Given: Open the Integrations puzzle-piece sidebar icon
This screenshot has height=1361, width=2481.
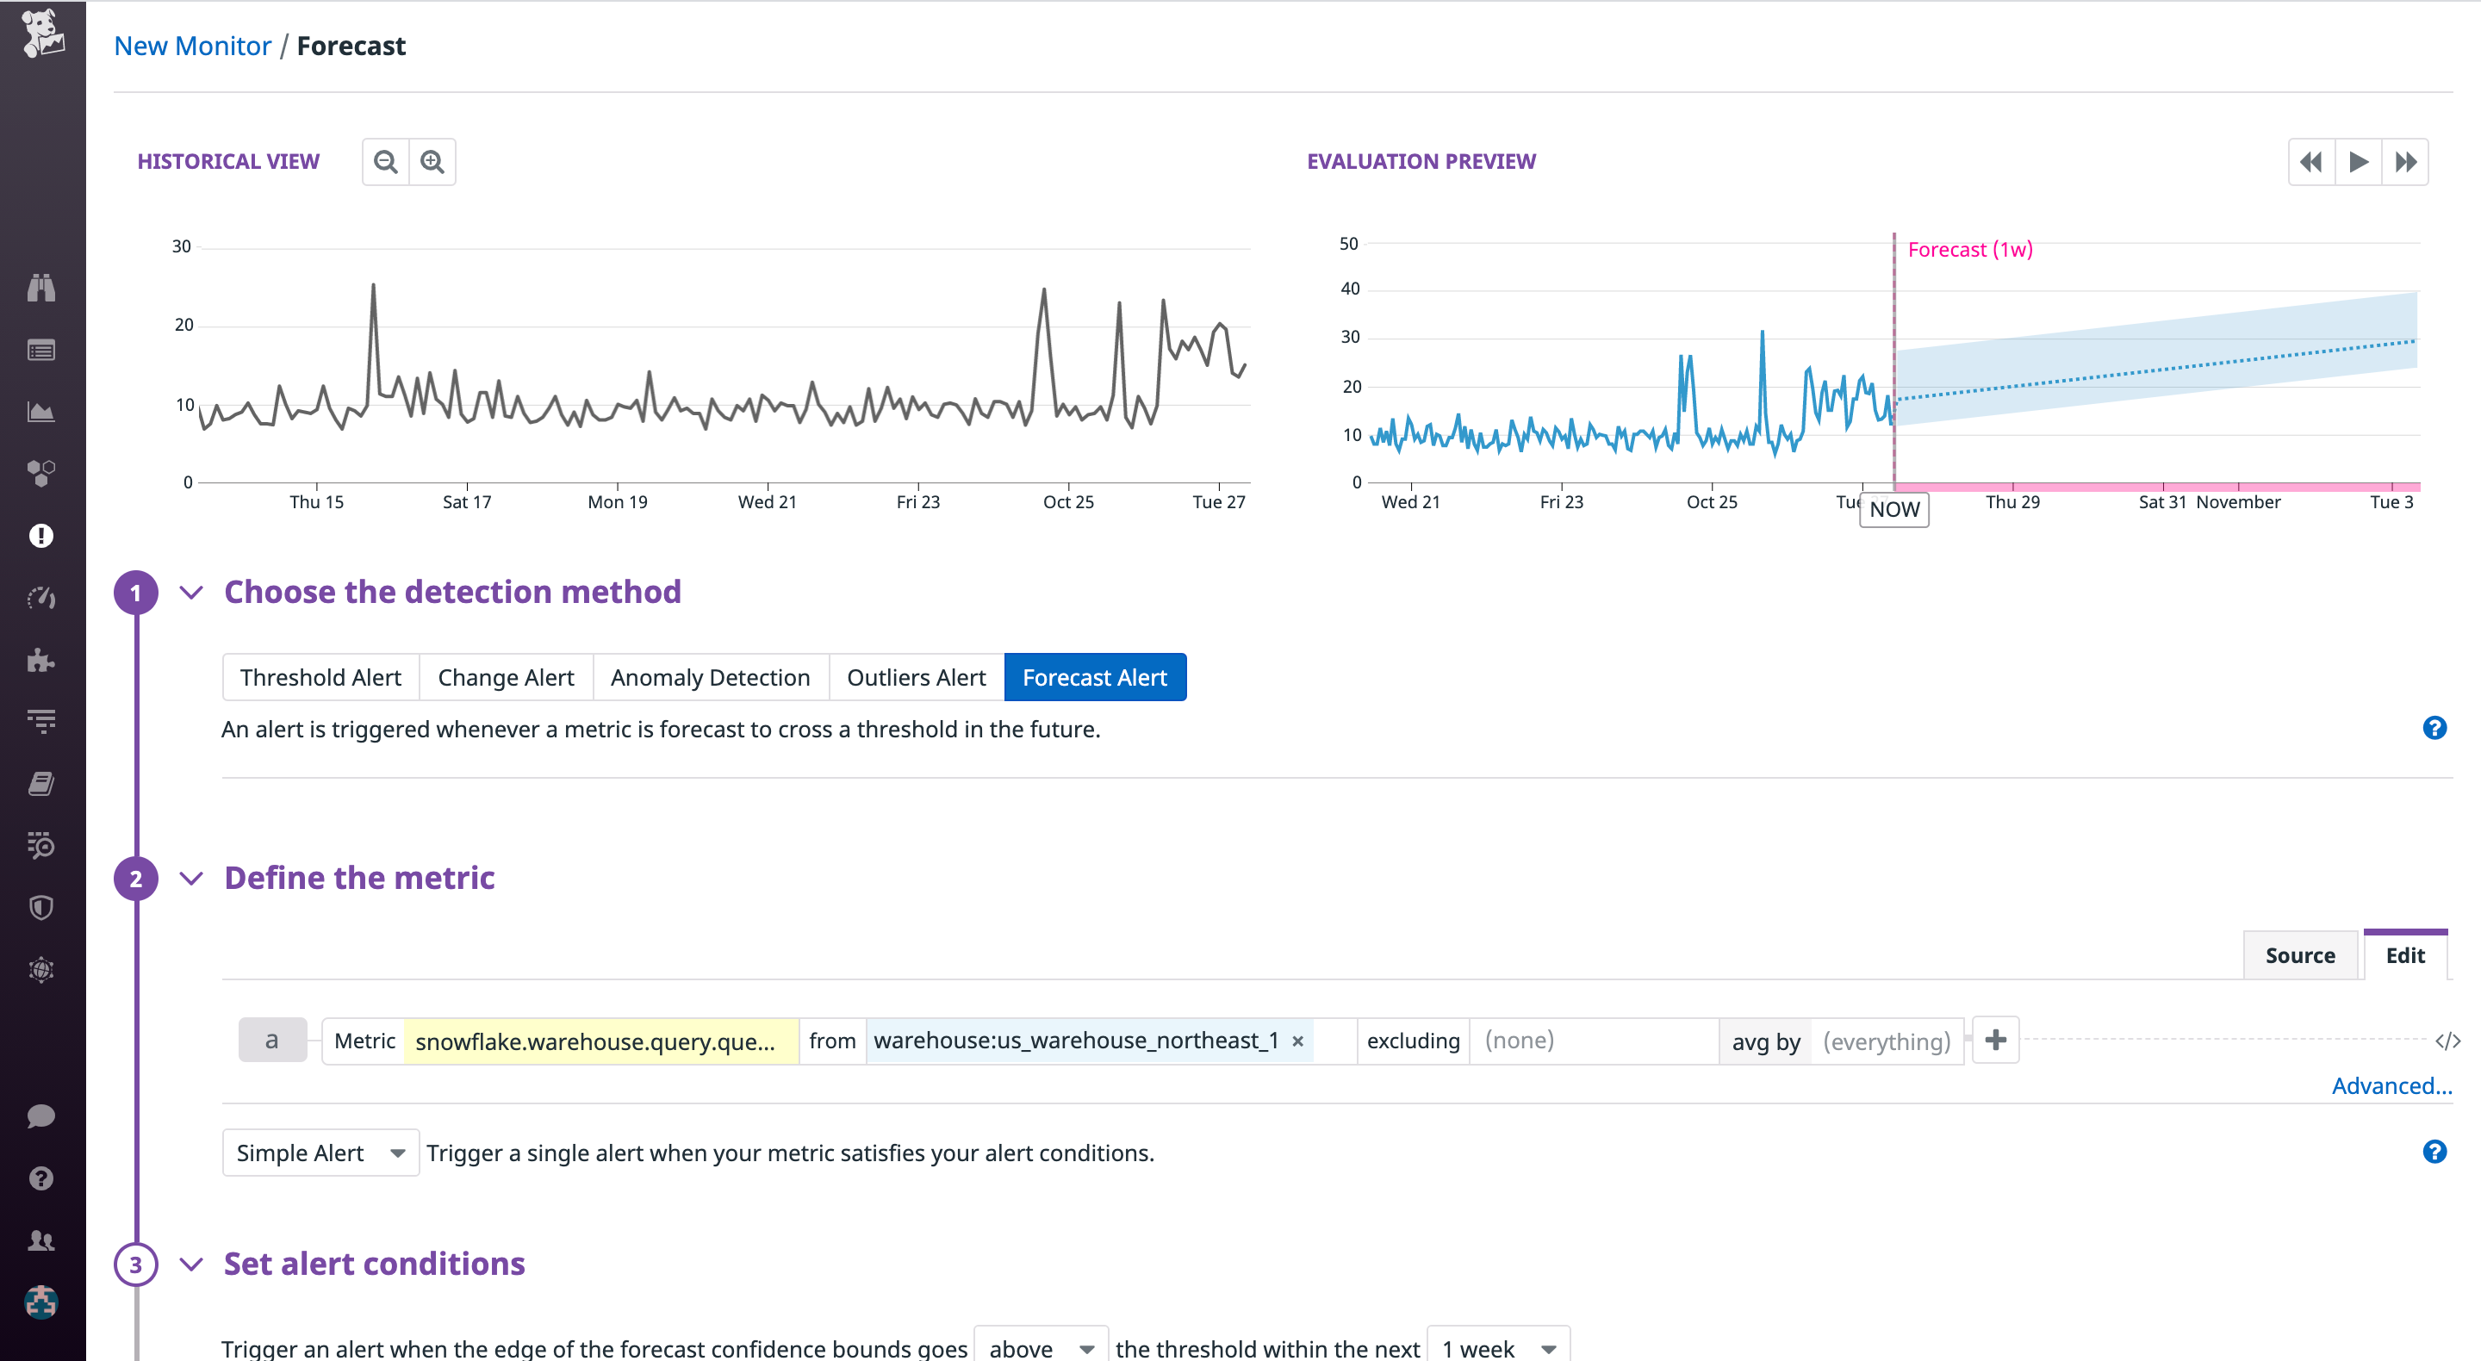Looking at the screenshot, I should [x=41, y=660].
